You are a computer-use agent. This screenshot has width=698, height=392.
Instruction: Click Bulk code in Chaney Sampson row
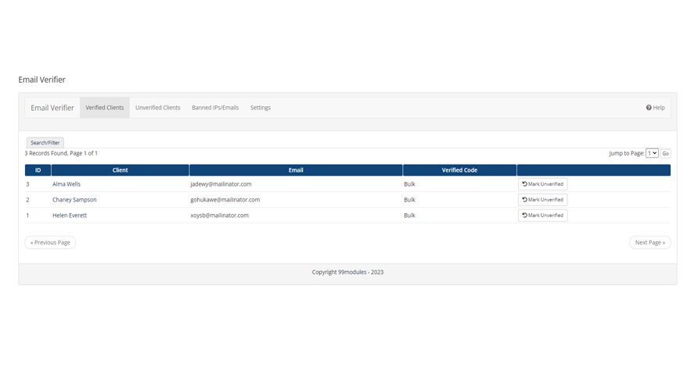pyautogui.click(x=409, y=200)
